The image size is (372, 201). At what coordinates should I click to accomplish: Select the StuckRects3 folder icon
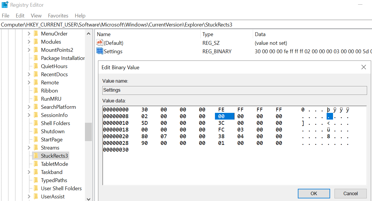click(36, 156)
